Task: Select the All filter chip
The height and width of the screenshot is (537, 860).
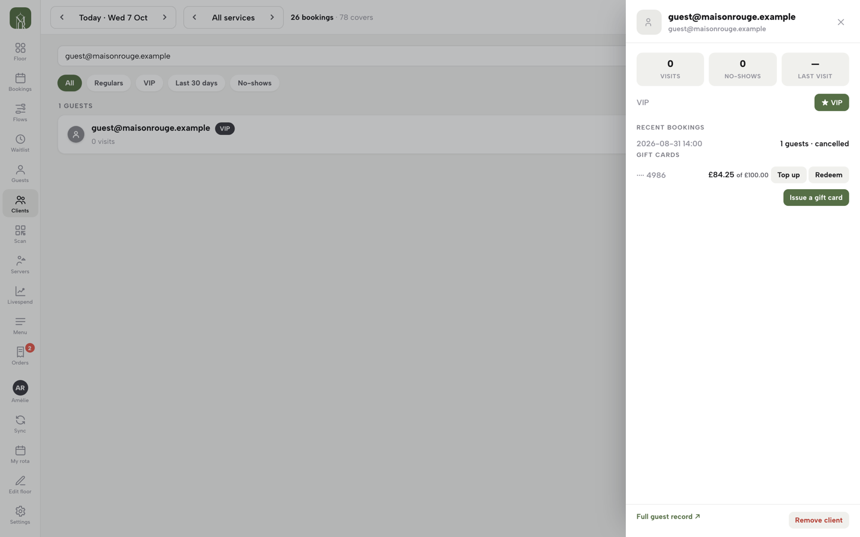Action: pos(70,83)
